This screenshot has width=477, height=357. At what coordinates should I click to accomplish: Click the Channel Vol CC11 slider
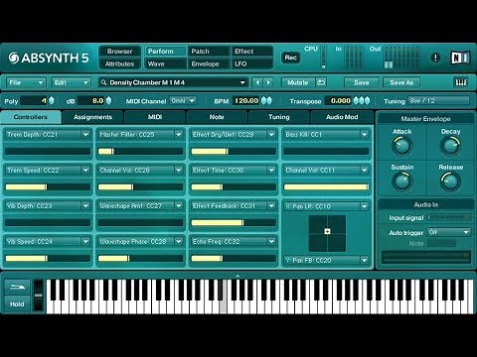click(326, 187)
